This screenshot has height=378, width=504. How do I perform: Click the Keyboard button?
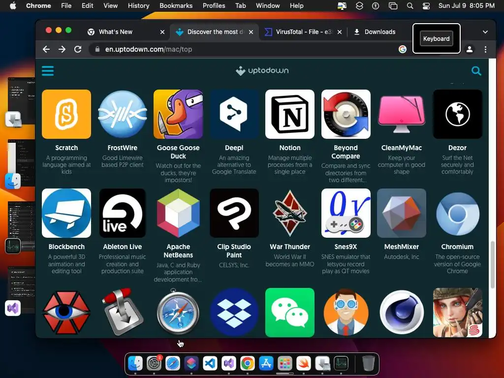tap(436, 38)
